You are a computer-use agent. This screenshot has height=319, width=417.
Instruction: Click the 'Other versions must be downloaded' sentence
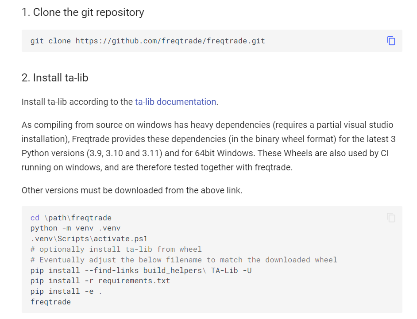tap(132, 190)
